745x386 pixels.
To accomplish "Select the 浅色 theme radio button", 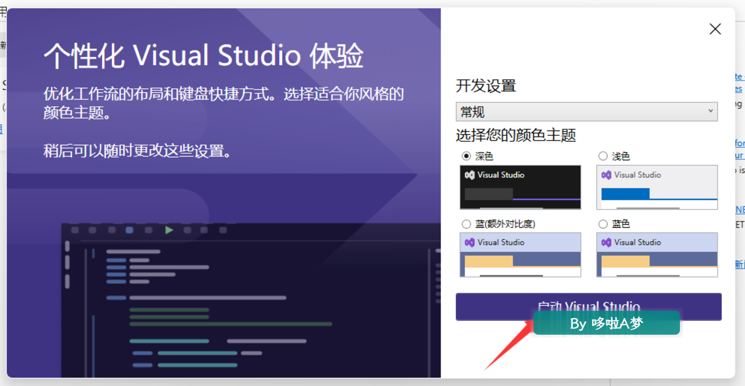I will 603,156.
